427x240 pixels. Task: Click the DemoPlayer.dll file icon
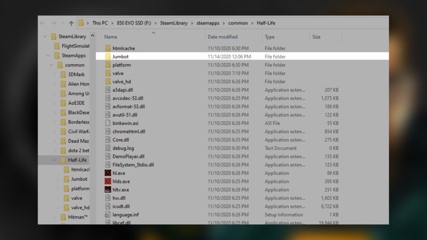[x=108, y=157]
